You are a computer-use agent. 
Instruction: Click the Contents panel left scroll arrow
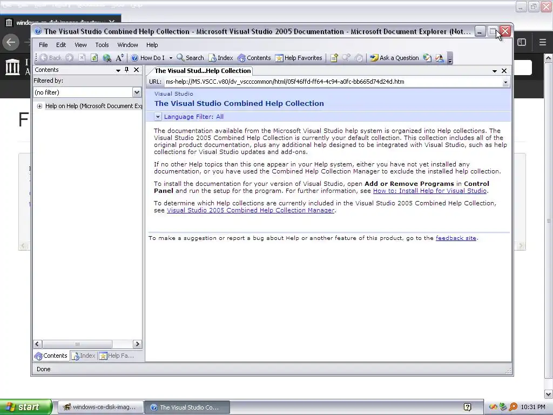point(37,344)
